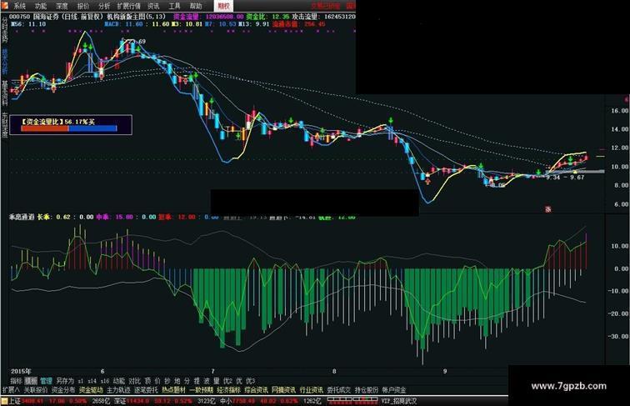Select the 波 indicator tab

point(206,380)
